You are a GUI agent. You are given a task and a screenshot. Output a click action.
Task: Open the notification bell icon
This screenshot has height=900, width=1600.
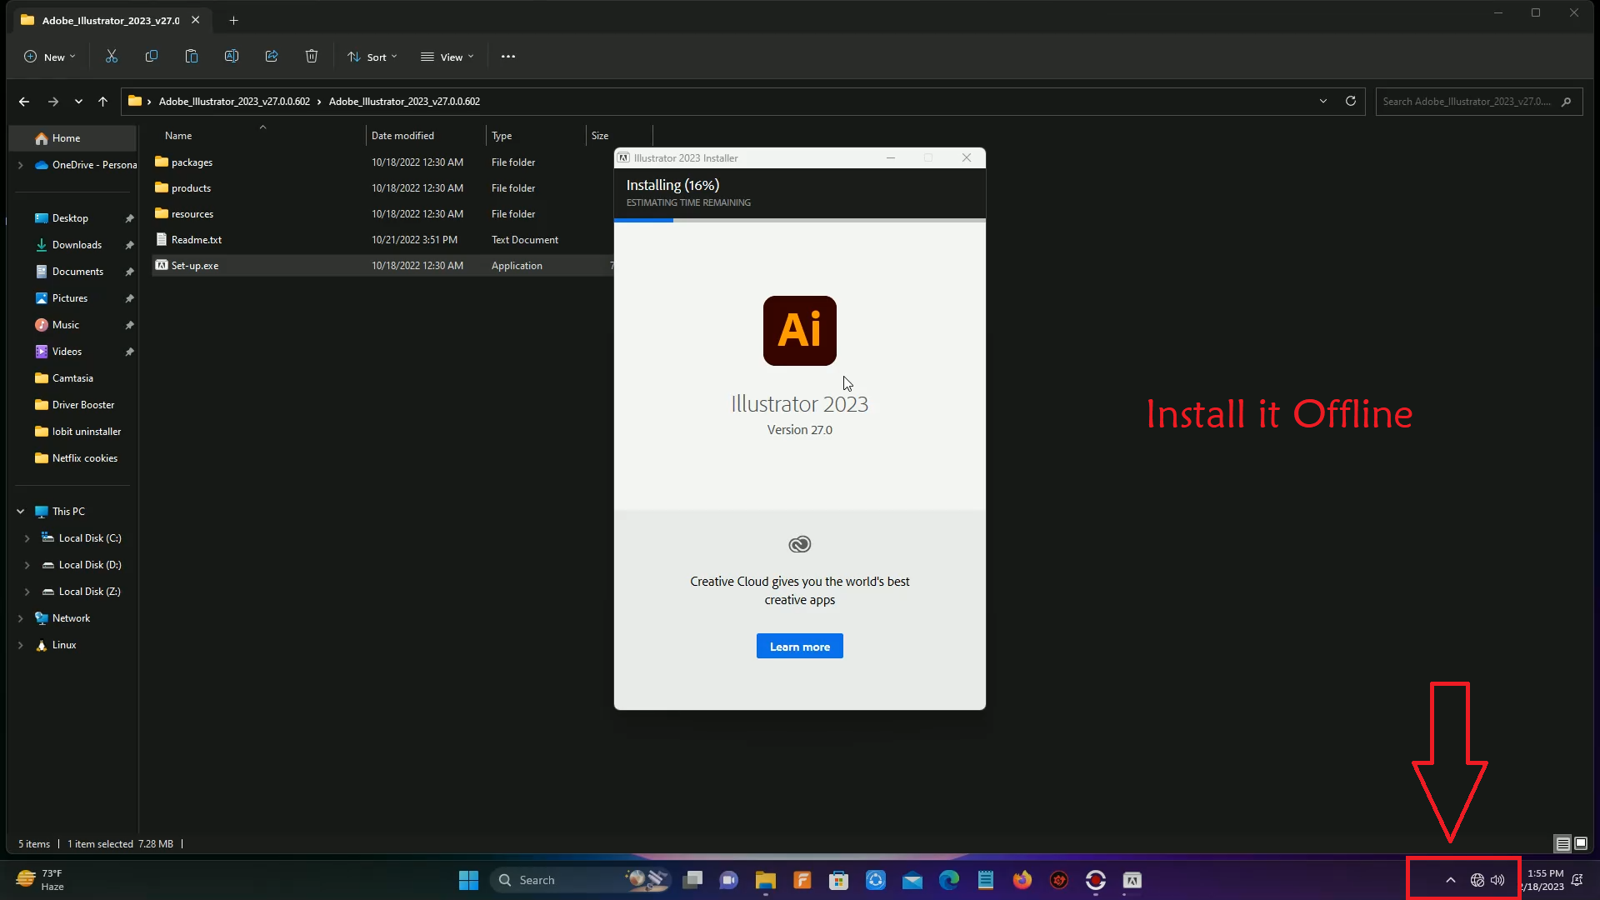click(1577, 880)
